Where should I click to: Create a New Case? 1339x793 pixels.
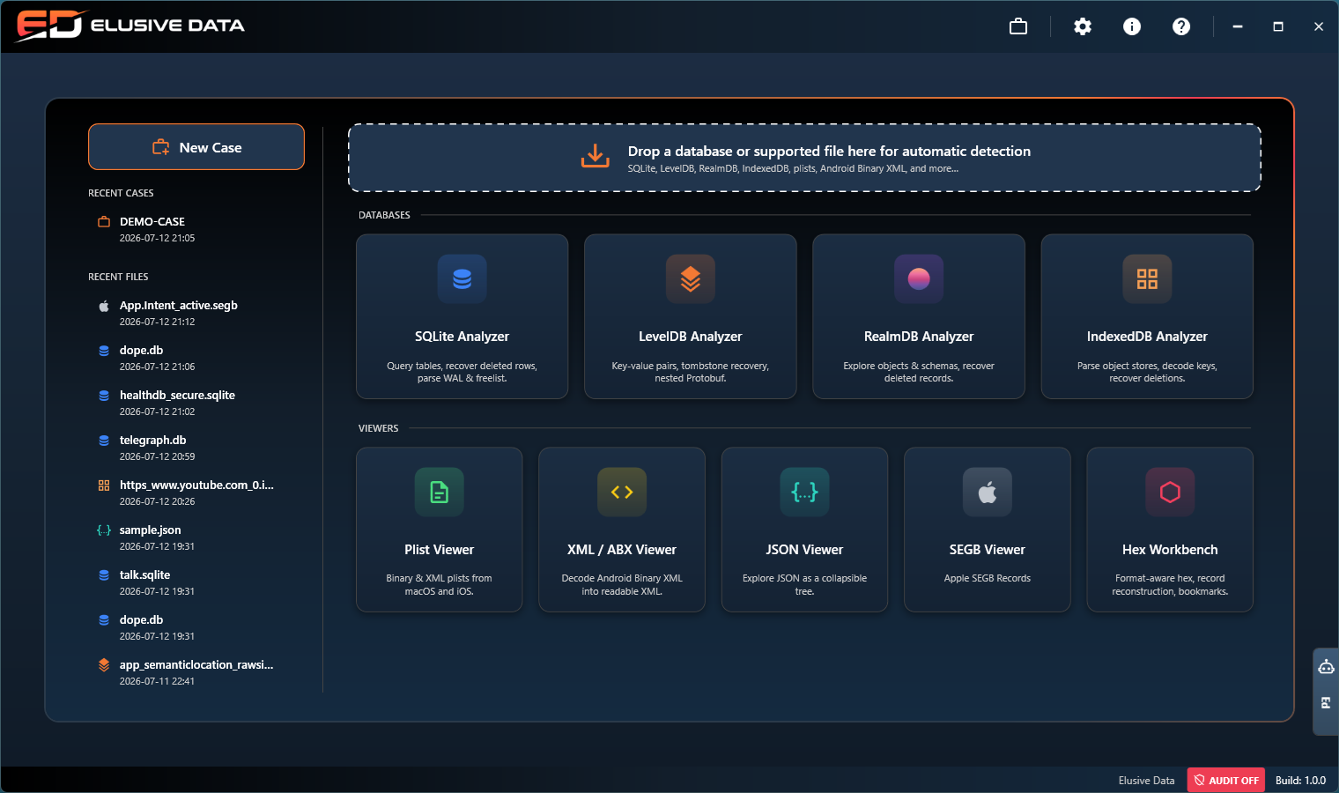[196, 147]
